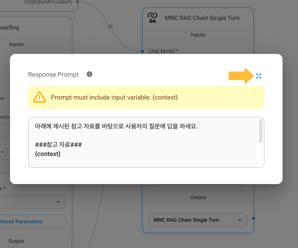
Task: Click the info icon beside Response Prompt
Action: click(x=89, y=74)
